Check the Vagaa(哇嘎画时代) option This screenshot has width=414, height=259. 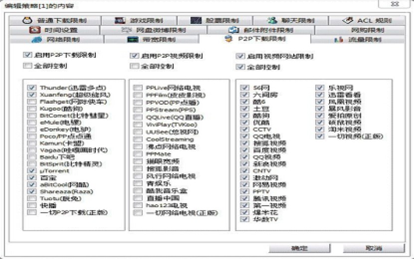point(32,150)
